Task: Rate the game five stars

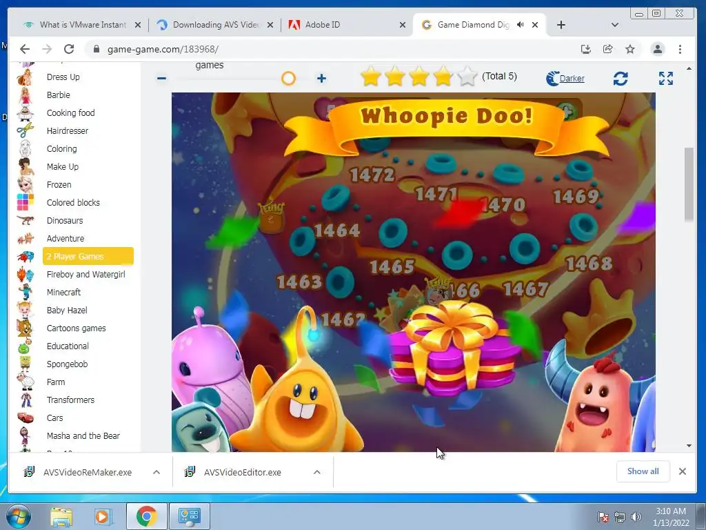Action: (467, 76)
